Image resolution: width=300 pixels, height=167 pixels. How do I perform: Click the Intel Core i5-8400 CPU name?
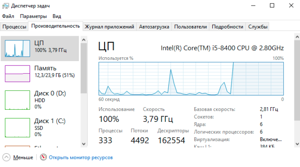[222, 48]
